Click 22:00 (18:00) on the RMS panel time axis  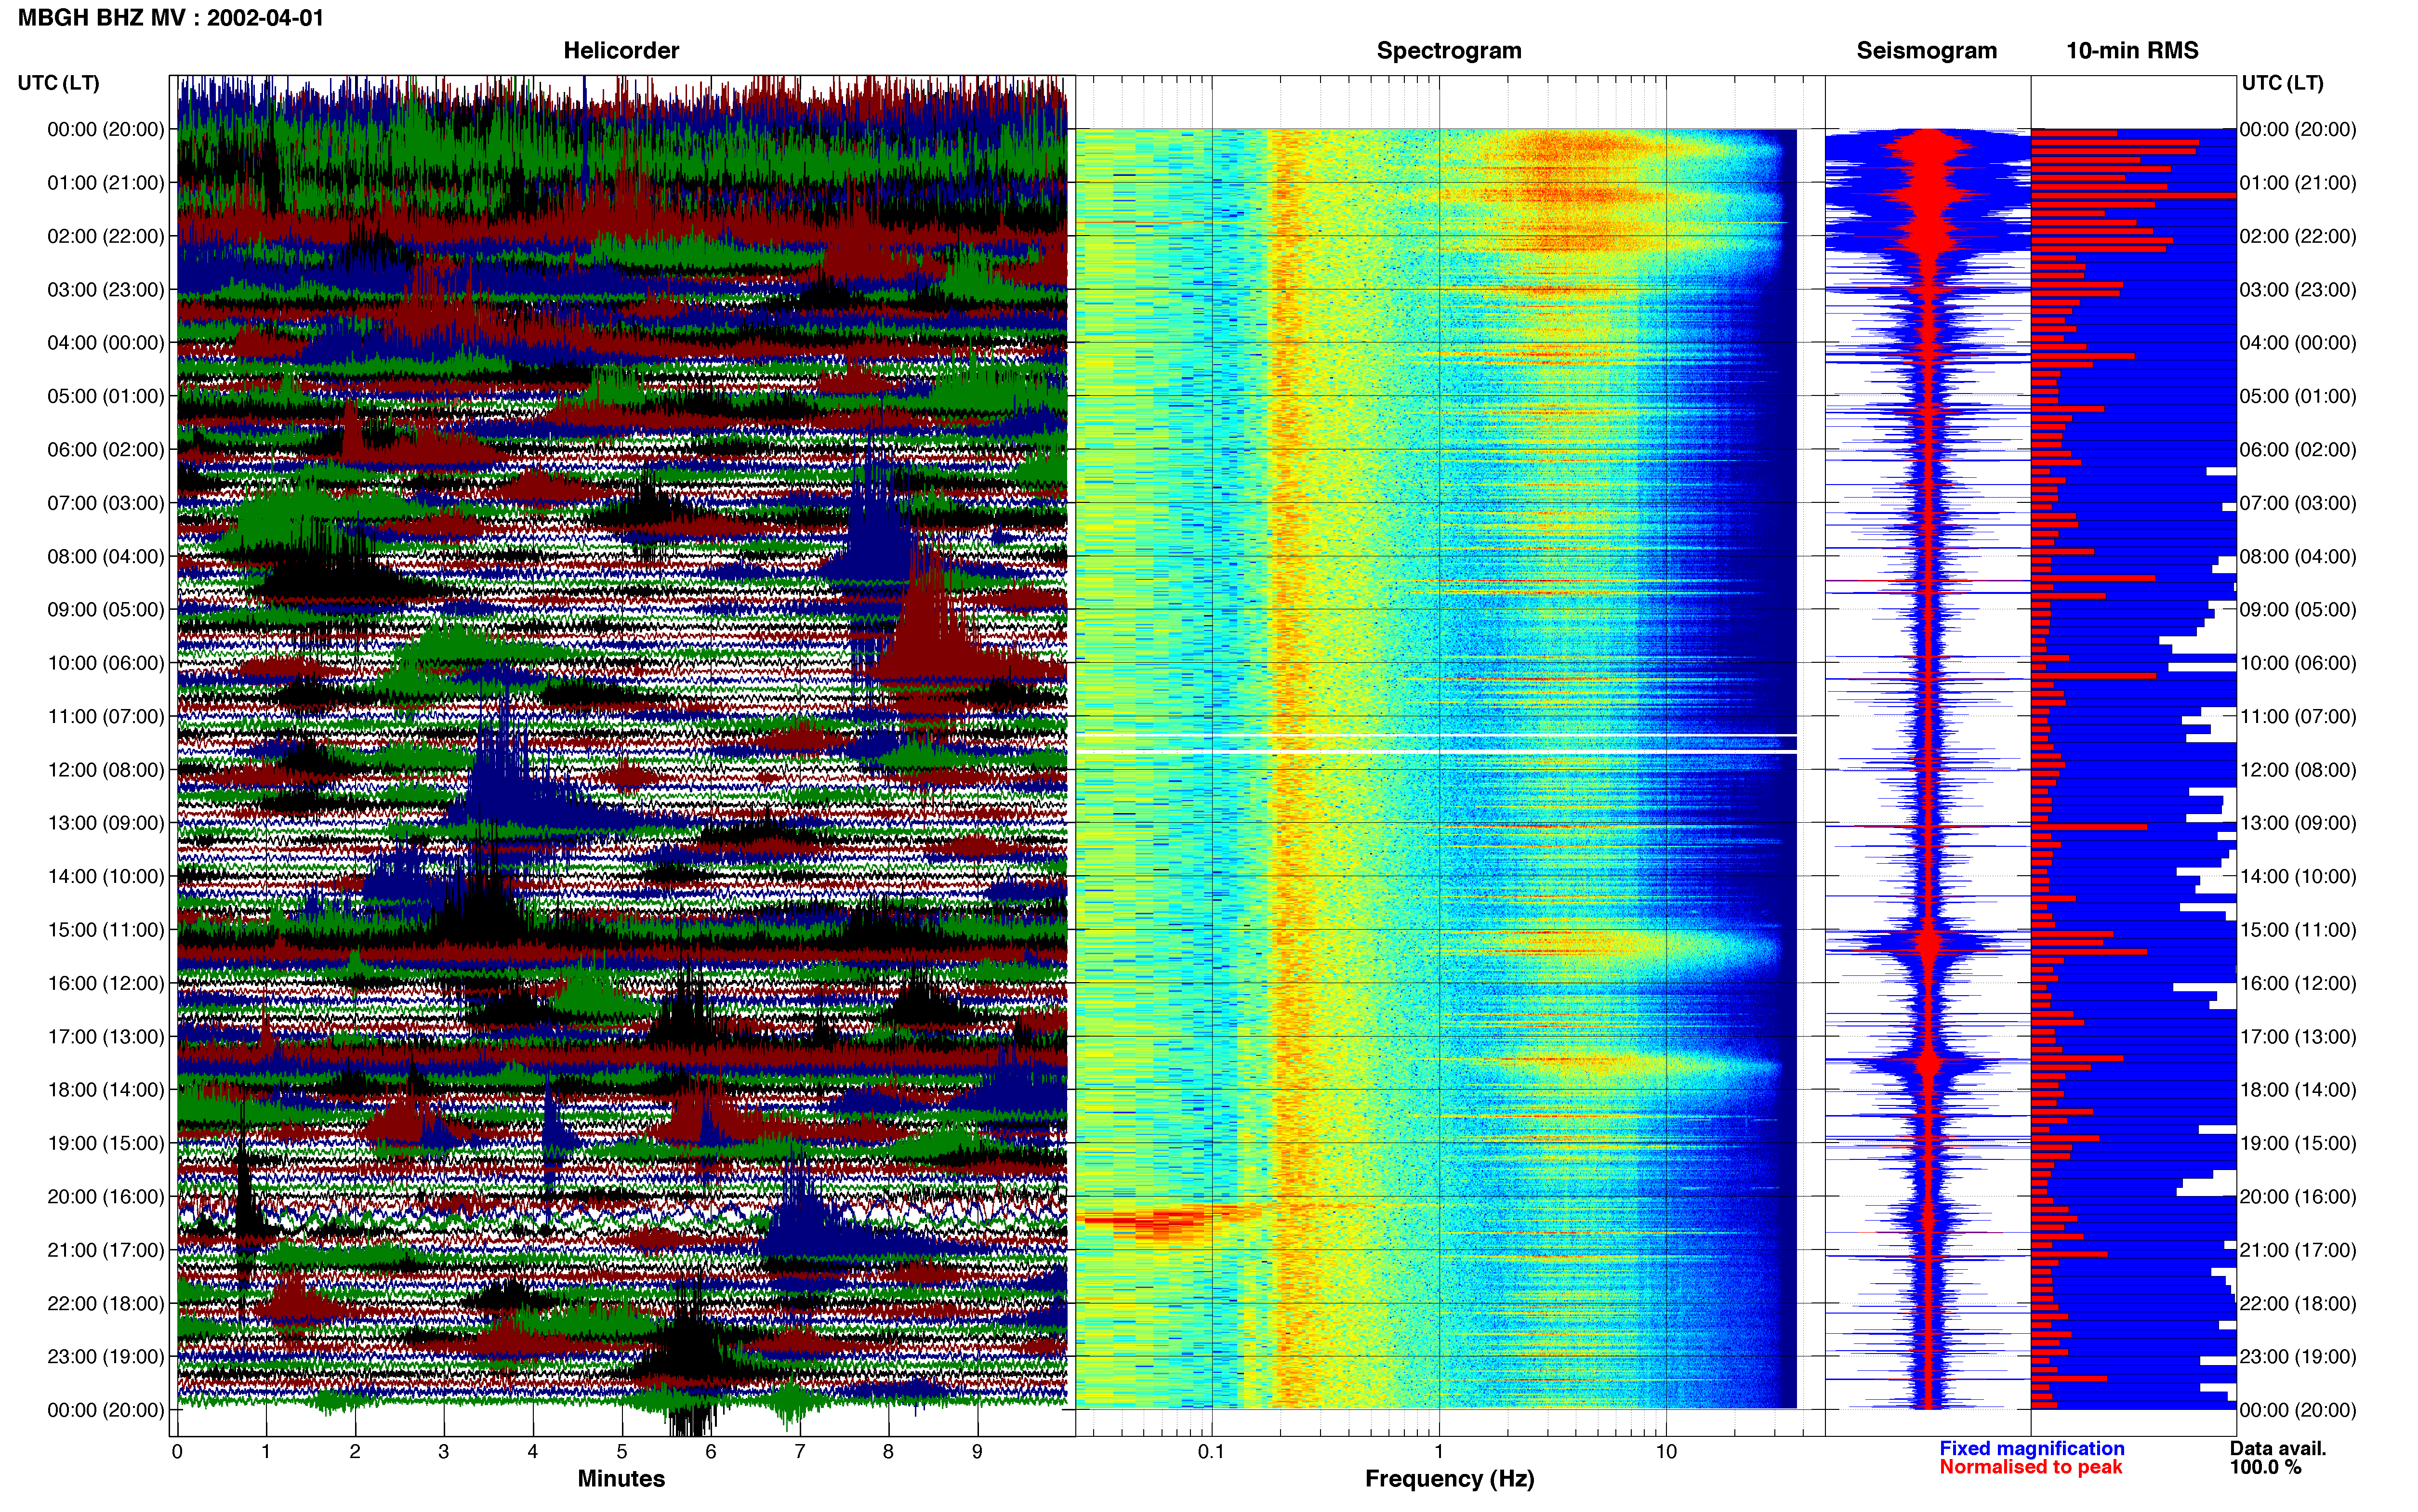pyautogui.click(x=2298, y=1304)
